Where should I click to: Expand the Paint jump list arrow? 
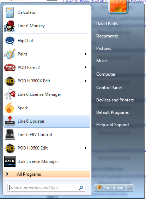pyautogui.click(x=86, y=54)
